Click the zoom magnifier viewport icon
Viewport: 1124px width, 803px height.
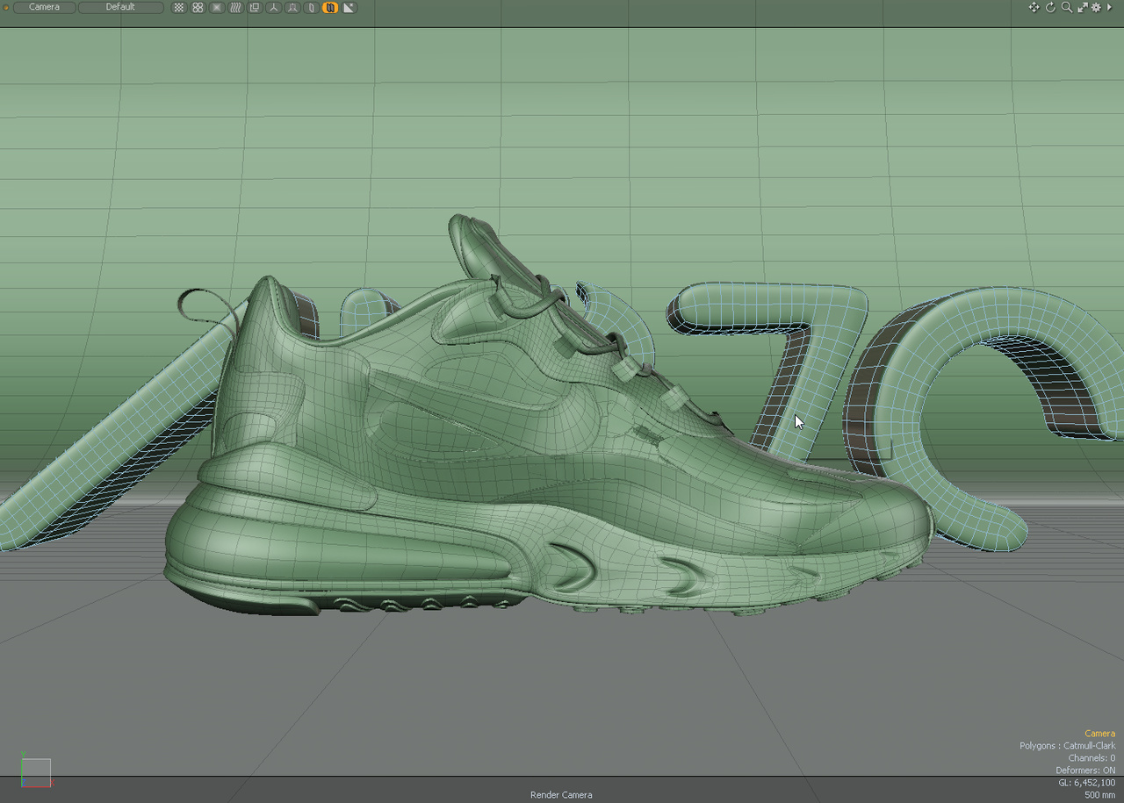click(x=1066, y=7)
